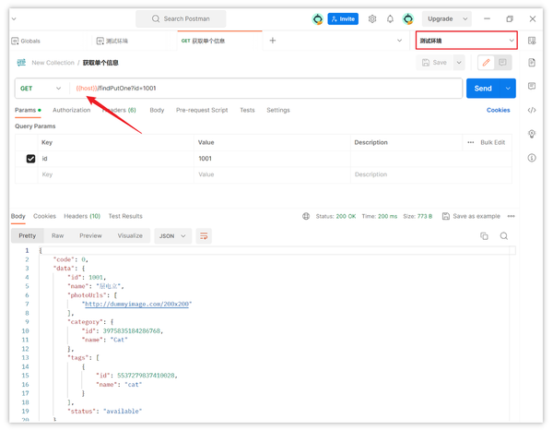Search within the response body
The image size is (553, 431).
tap(504, 236)
